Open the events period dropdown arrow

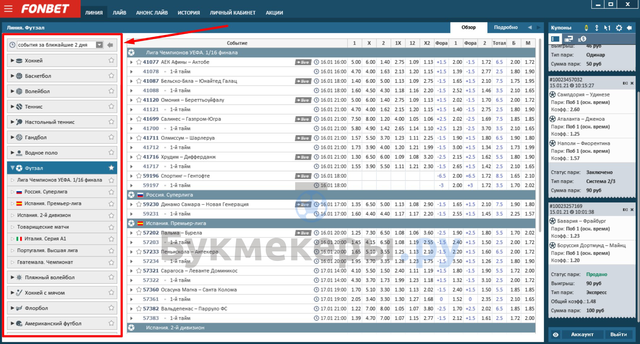tap(99, 45)
